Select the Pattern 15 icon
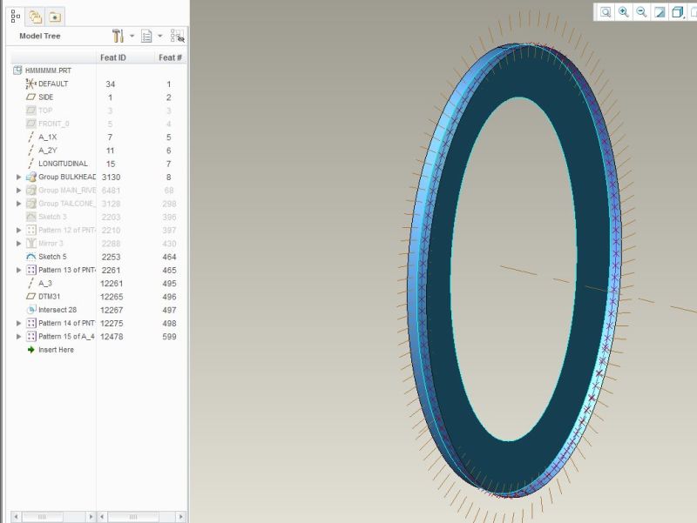 coord(30,336)
